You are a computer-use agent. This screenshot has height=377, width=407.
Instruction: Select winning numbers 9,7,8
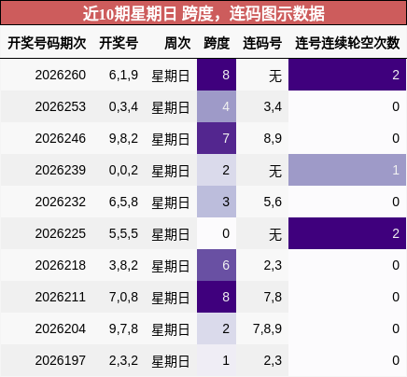pos(123,328)
